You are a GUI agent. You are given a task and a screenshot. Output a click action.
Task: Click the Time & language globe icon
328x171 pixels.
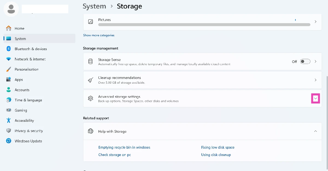point(8,100)
